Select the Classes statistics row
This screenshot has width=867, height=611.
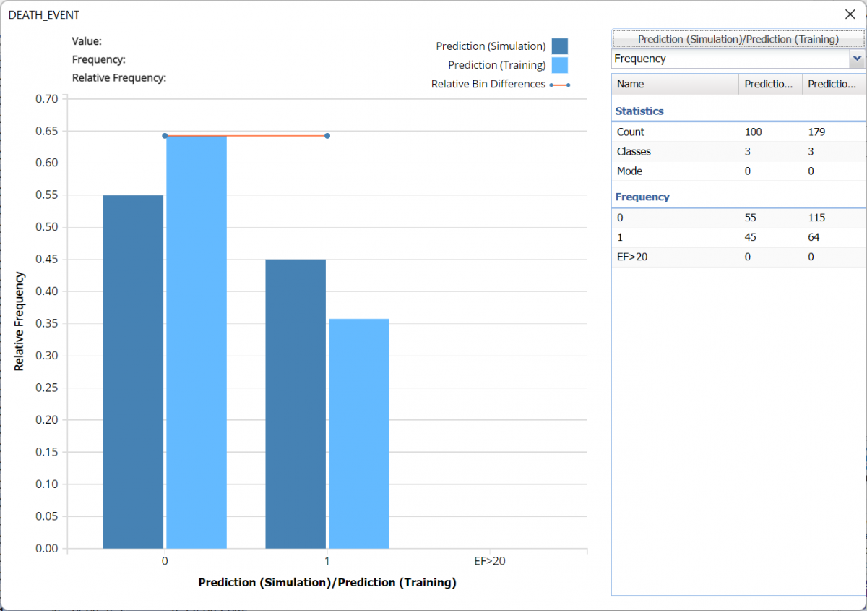tap(738, 152)
